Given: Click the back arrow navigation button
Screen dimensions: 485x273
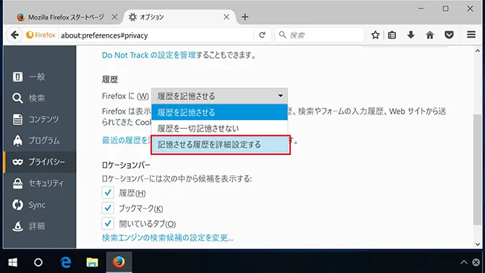Looking at the screenshot, I should pos(14,35).
